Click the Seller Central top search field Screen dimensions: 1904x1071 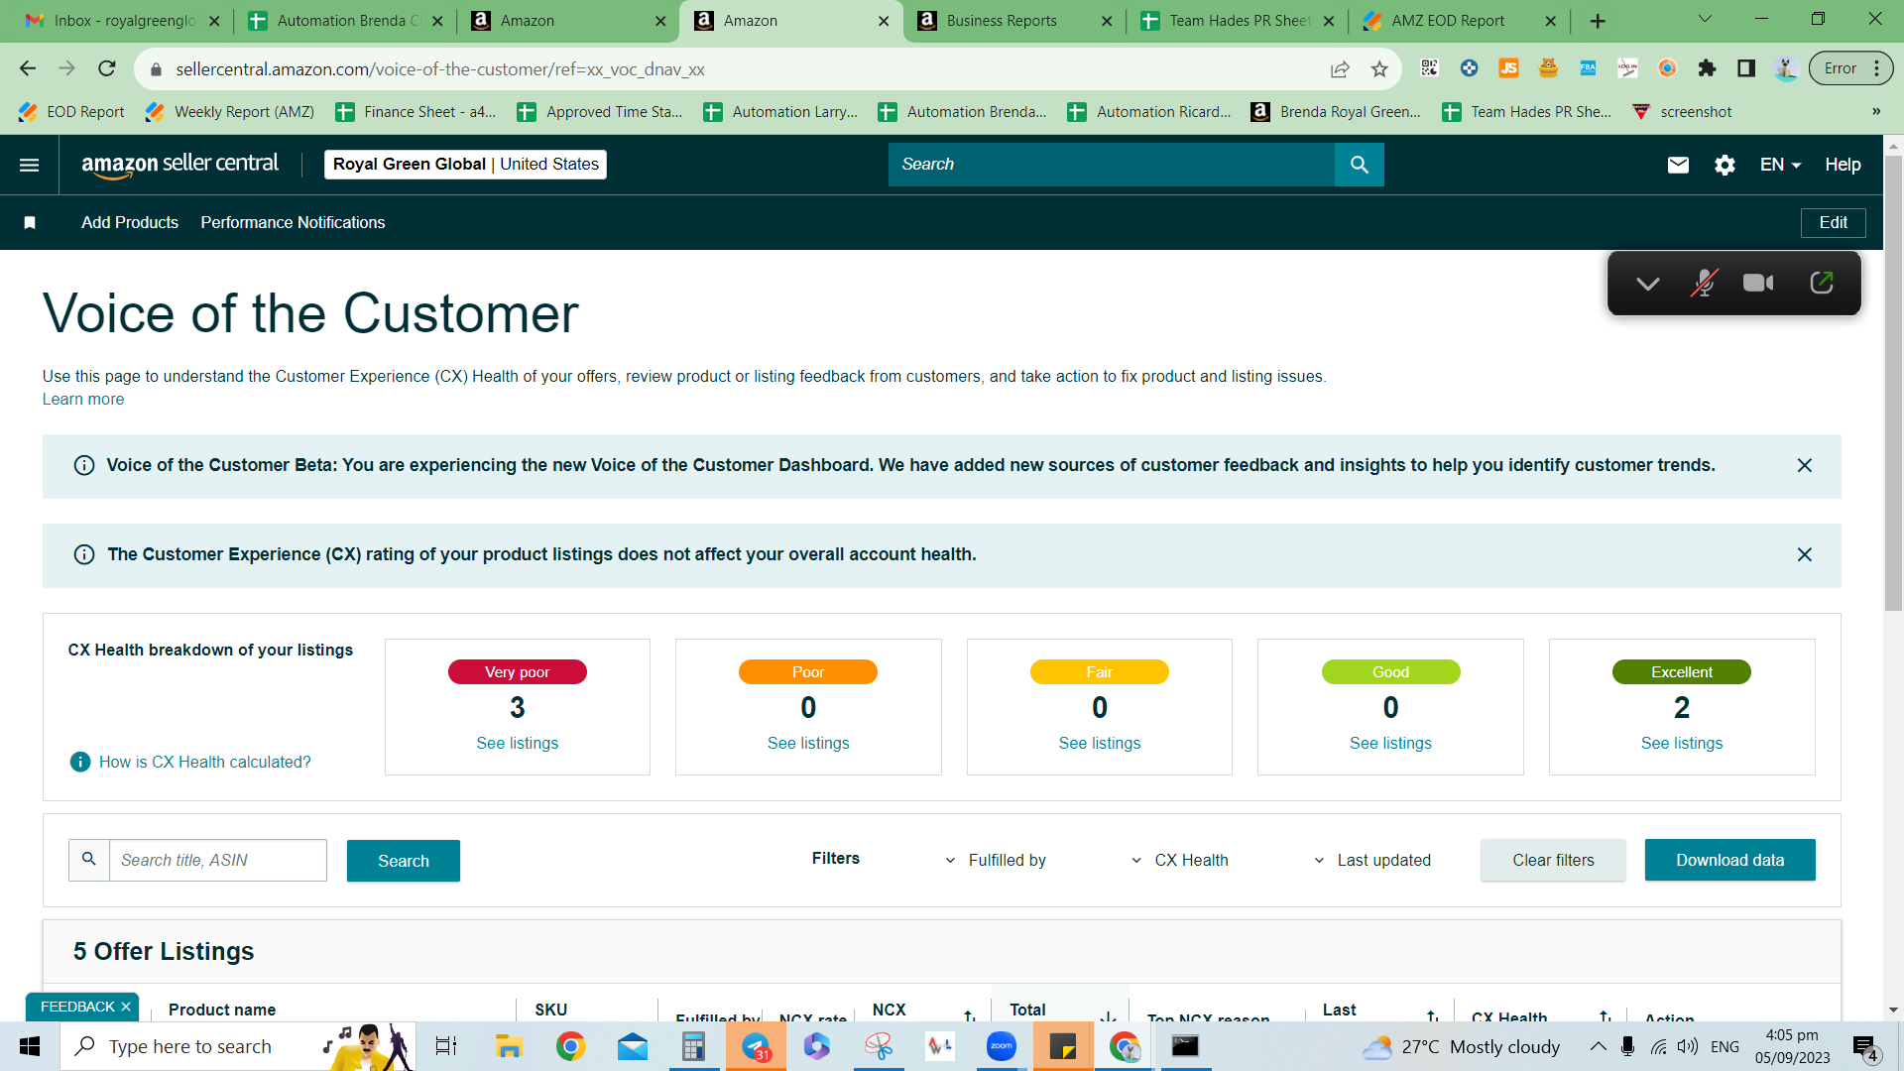(1112, 165)
